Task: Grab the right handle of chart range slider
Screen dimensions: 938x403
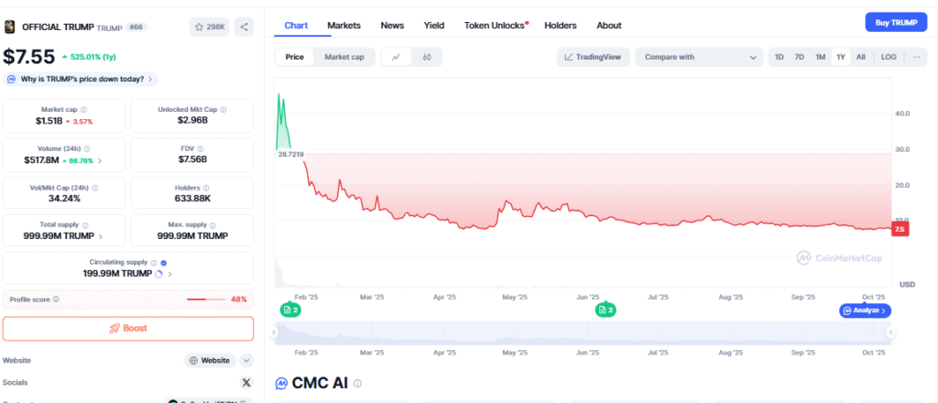Action: pyautogui.click(x=892, y=333)
